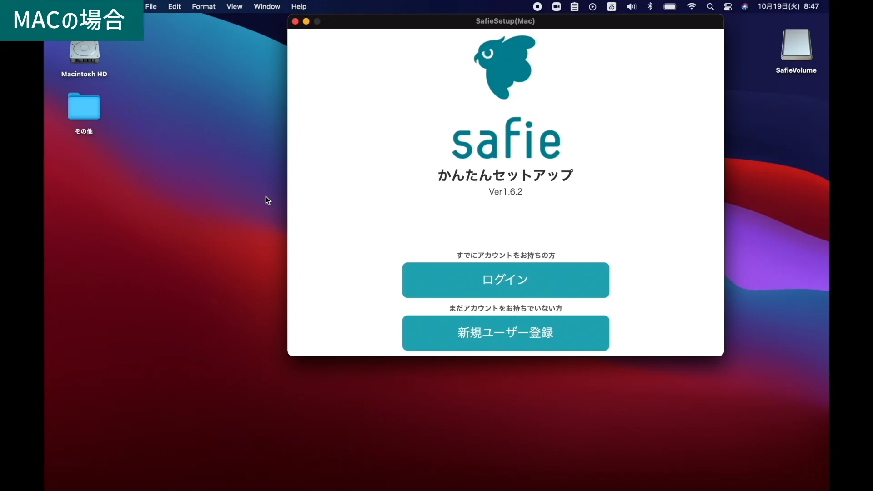Click the circular play menu bar icon

click(592, 6)
